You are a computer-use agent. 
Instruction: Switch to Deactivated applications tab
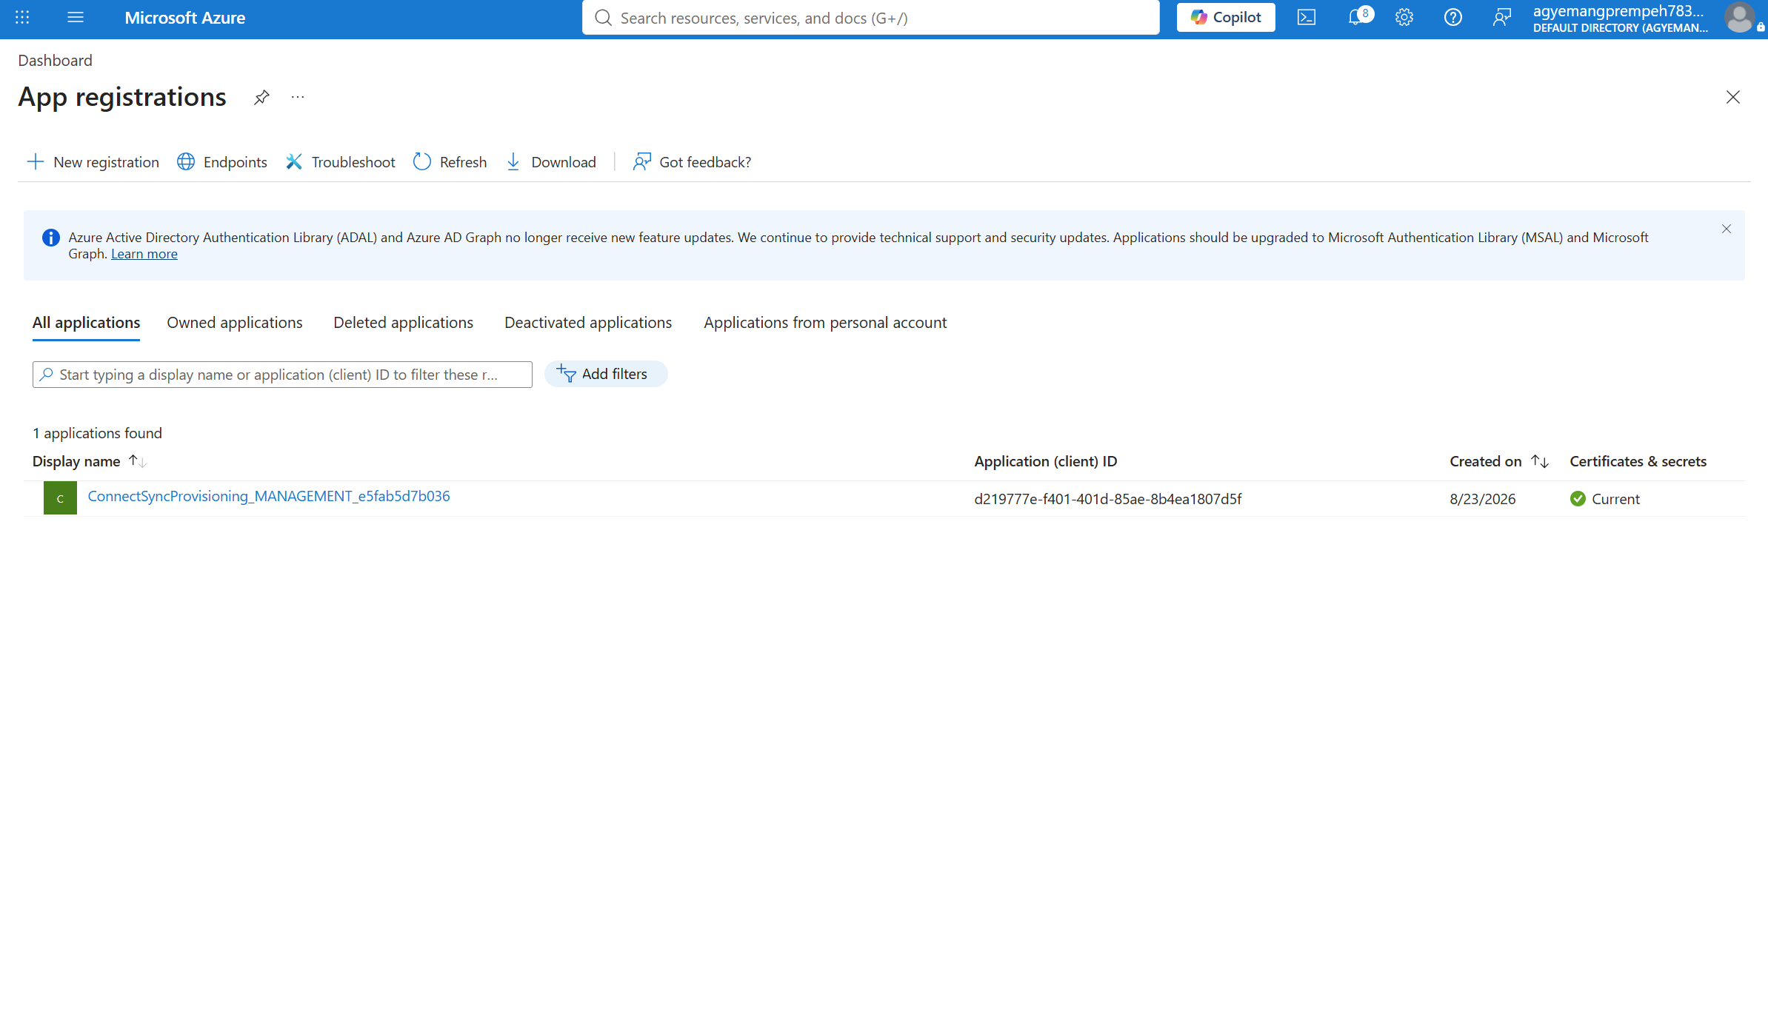(x=588, y=323)
